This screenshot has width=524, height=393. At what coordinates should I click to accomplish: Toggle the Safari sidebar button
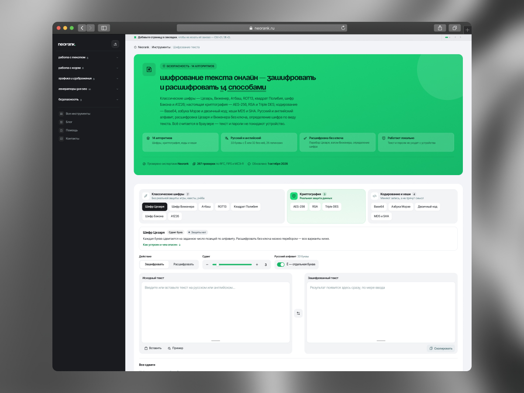click(x=104, y=28)
